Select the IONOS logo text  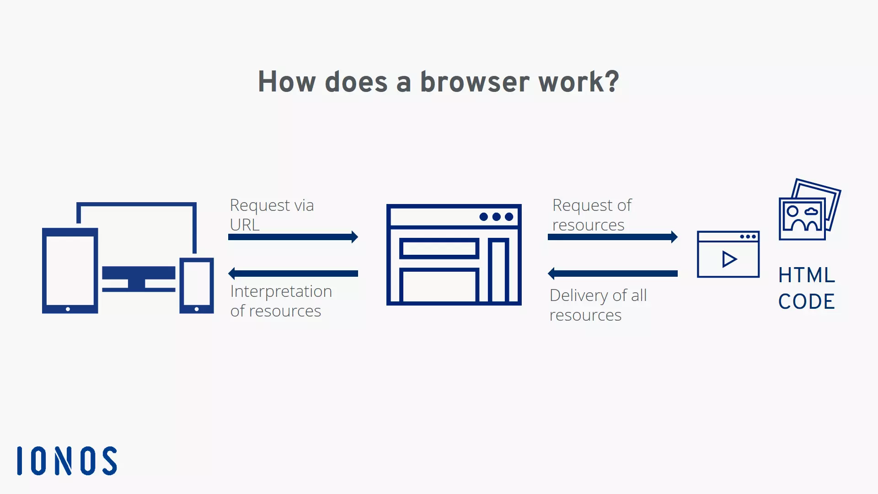coord(68,460)
